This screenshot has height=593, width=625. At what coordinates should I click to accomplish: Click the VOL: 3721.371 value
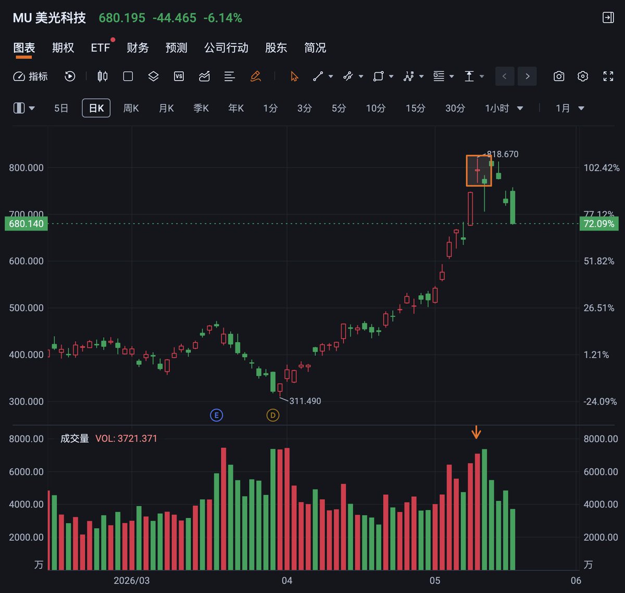click(x=126, y=439)
